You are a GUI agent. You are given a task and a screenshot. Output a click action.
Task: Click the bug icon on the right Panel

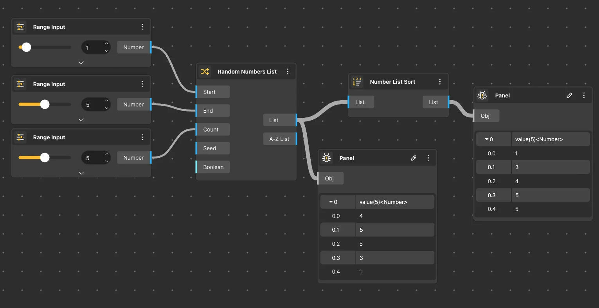click(x=482, y=95)
